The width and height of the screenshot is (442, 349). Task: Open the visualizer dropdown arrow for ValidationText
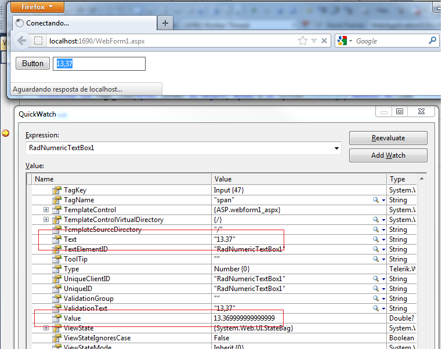pos(383,309)
